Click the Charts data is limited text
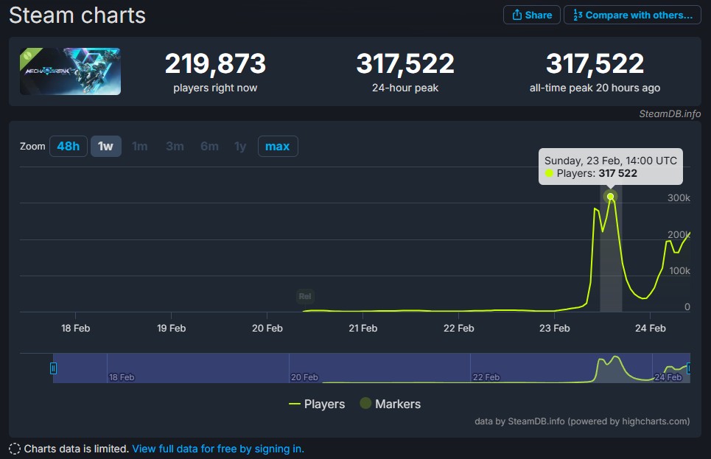The height and width of the screenshot is (459, 711). pyautogui.click(x=77, y=449)
